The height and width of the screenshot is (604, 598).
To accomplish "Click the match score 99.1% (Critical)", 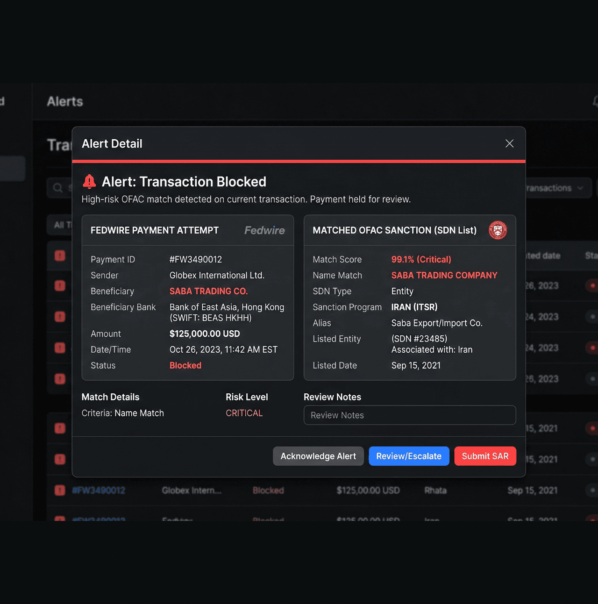I will click(421, 259).
